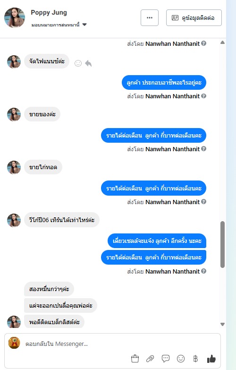Attach a file with the paperclip icon
Image resolution: width=236 pixels, height=370 pixels.
click(x=150, y=359)
